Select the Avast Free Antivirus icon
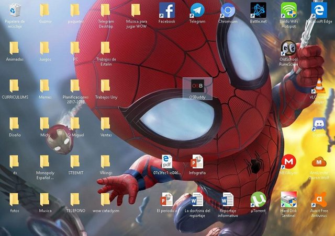 pyautogui.click(x=319, y=199)
